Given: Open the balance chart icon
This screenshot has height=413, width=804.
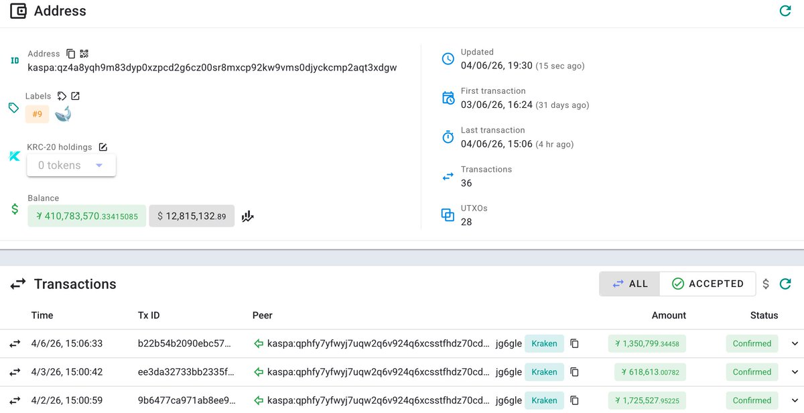Looking at the screenshot, I should coord(248,217).
